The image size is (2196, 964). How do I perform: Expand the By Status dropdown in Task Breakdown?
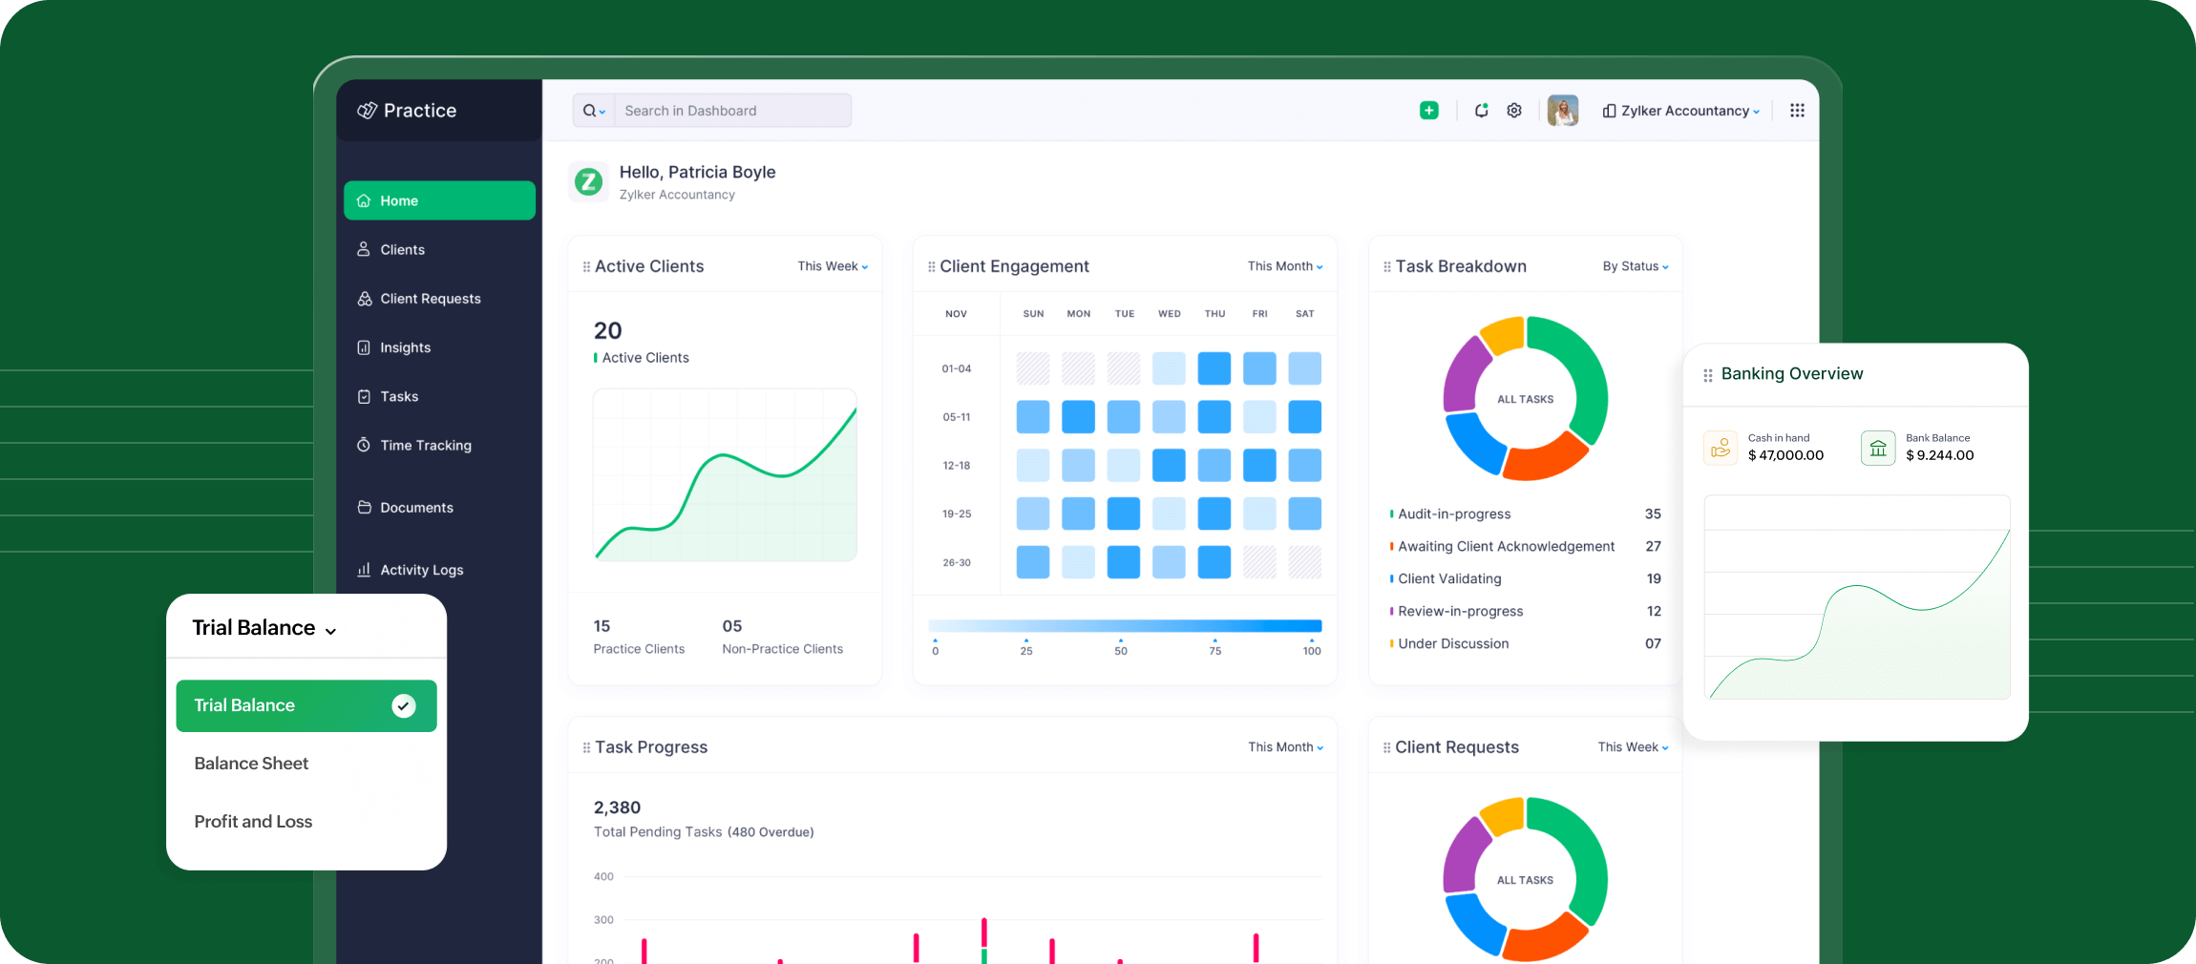tap(1635, 266)
